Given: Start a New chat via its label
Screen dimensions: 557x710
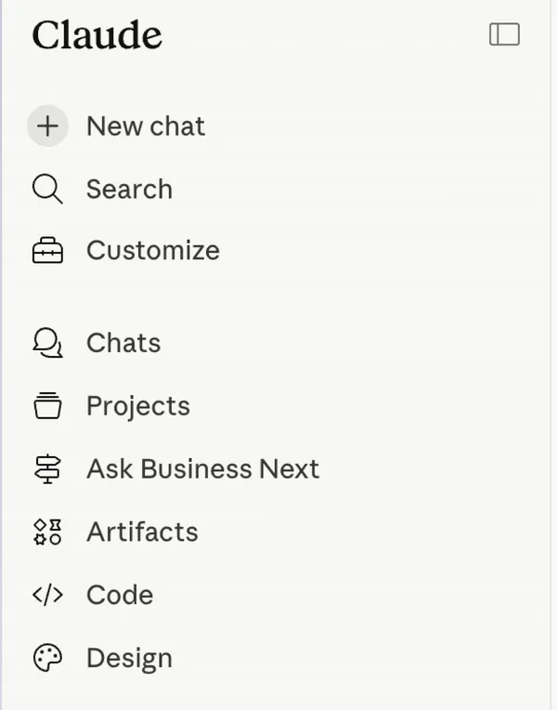Looking at the screenshot, I should (x=146, y=126).
